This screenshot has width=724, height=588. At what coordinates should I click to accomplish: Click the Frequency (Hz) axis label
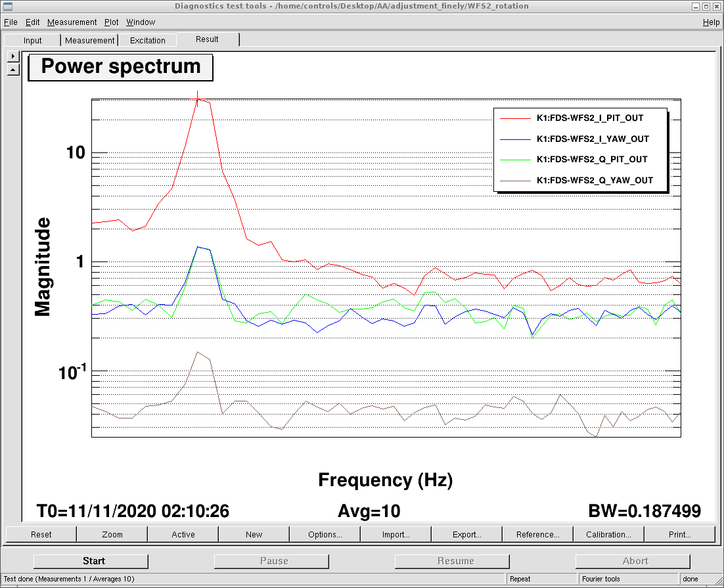coord(386,480)
